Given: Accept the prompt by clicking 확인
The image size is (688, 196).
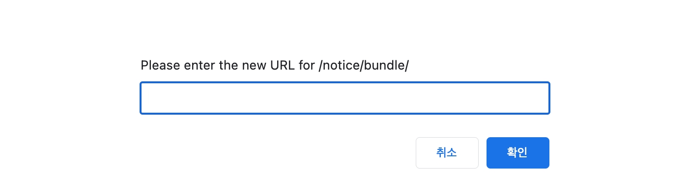Looking at the screenshot, I should (517, 153).
